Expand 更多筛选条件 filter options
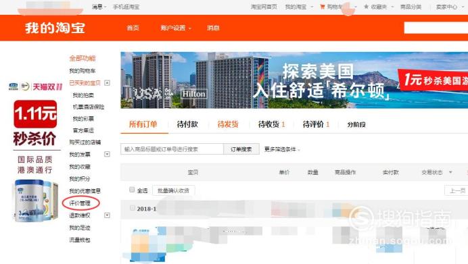 (x=282, y=149)
